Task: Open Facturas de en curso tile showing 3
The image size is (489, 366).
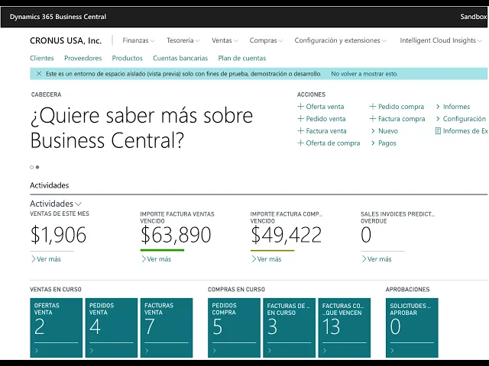Action: [x=289, y=328]
